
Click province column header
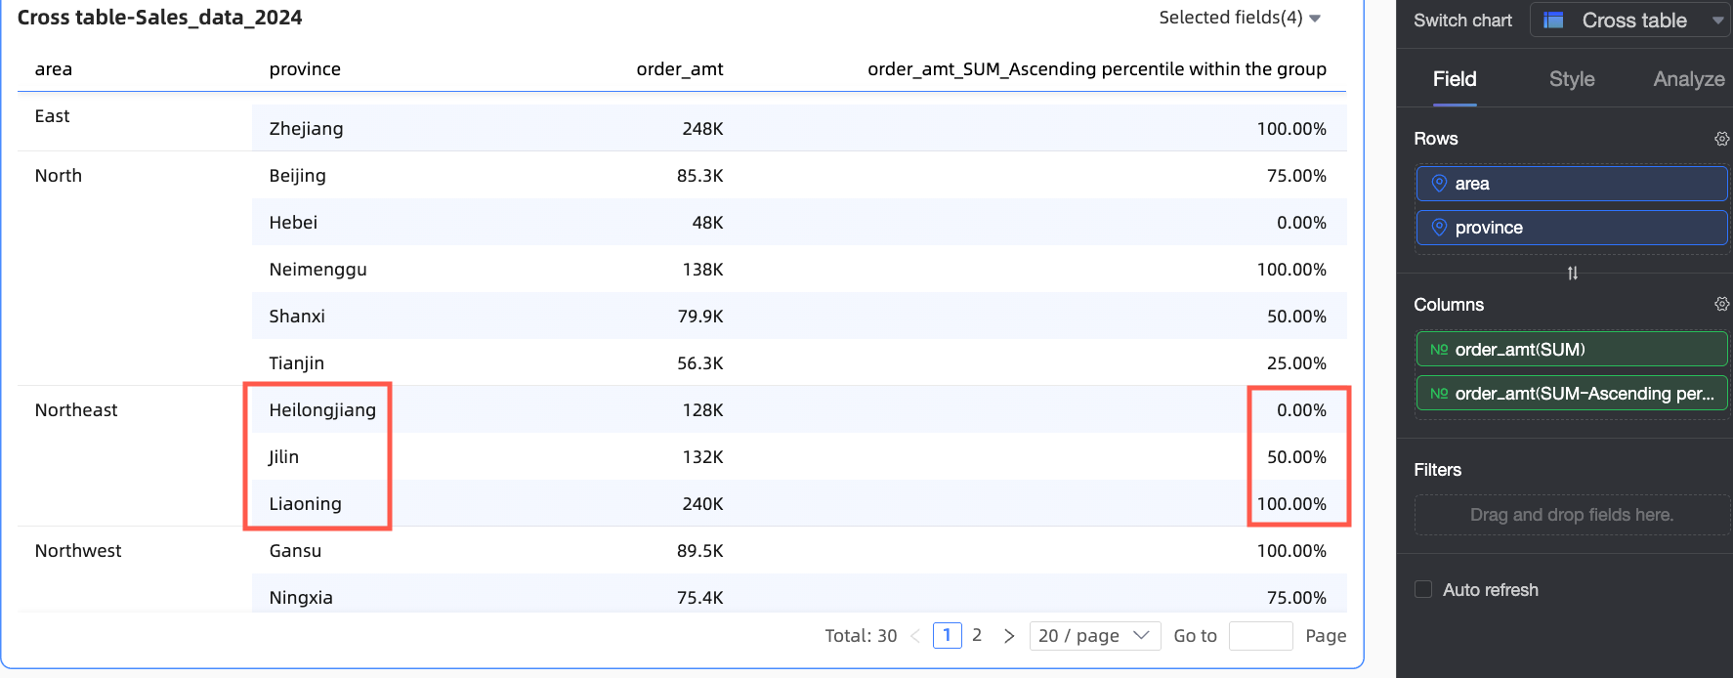pyautogui.click(x=305, y=69)
